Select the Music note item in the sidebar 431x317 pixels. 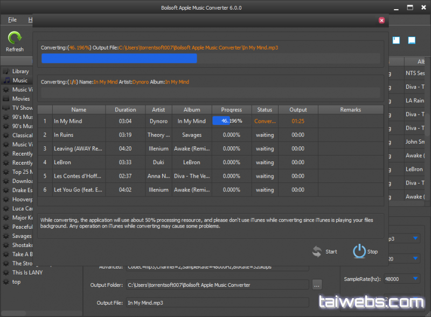tap(19, 81)
